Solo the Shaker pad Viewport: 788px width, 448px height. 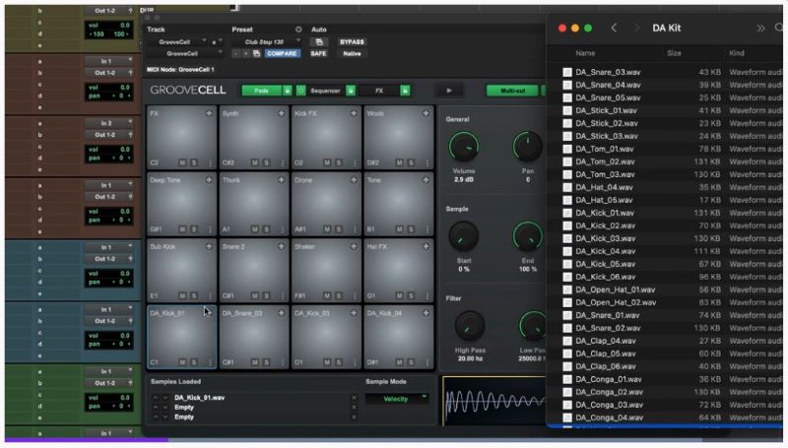[338, 294]
